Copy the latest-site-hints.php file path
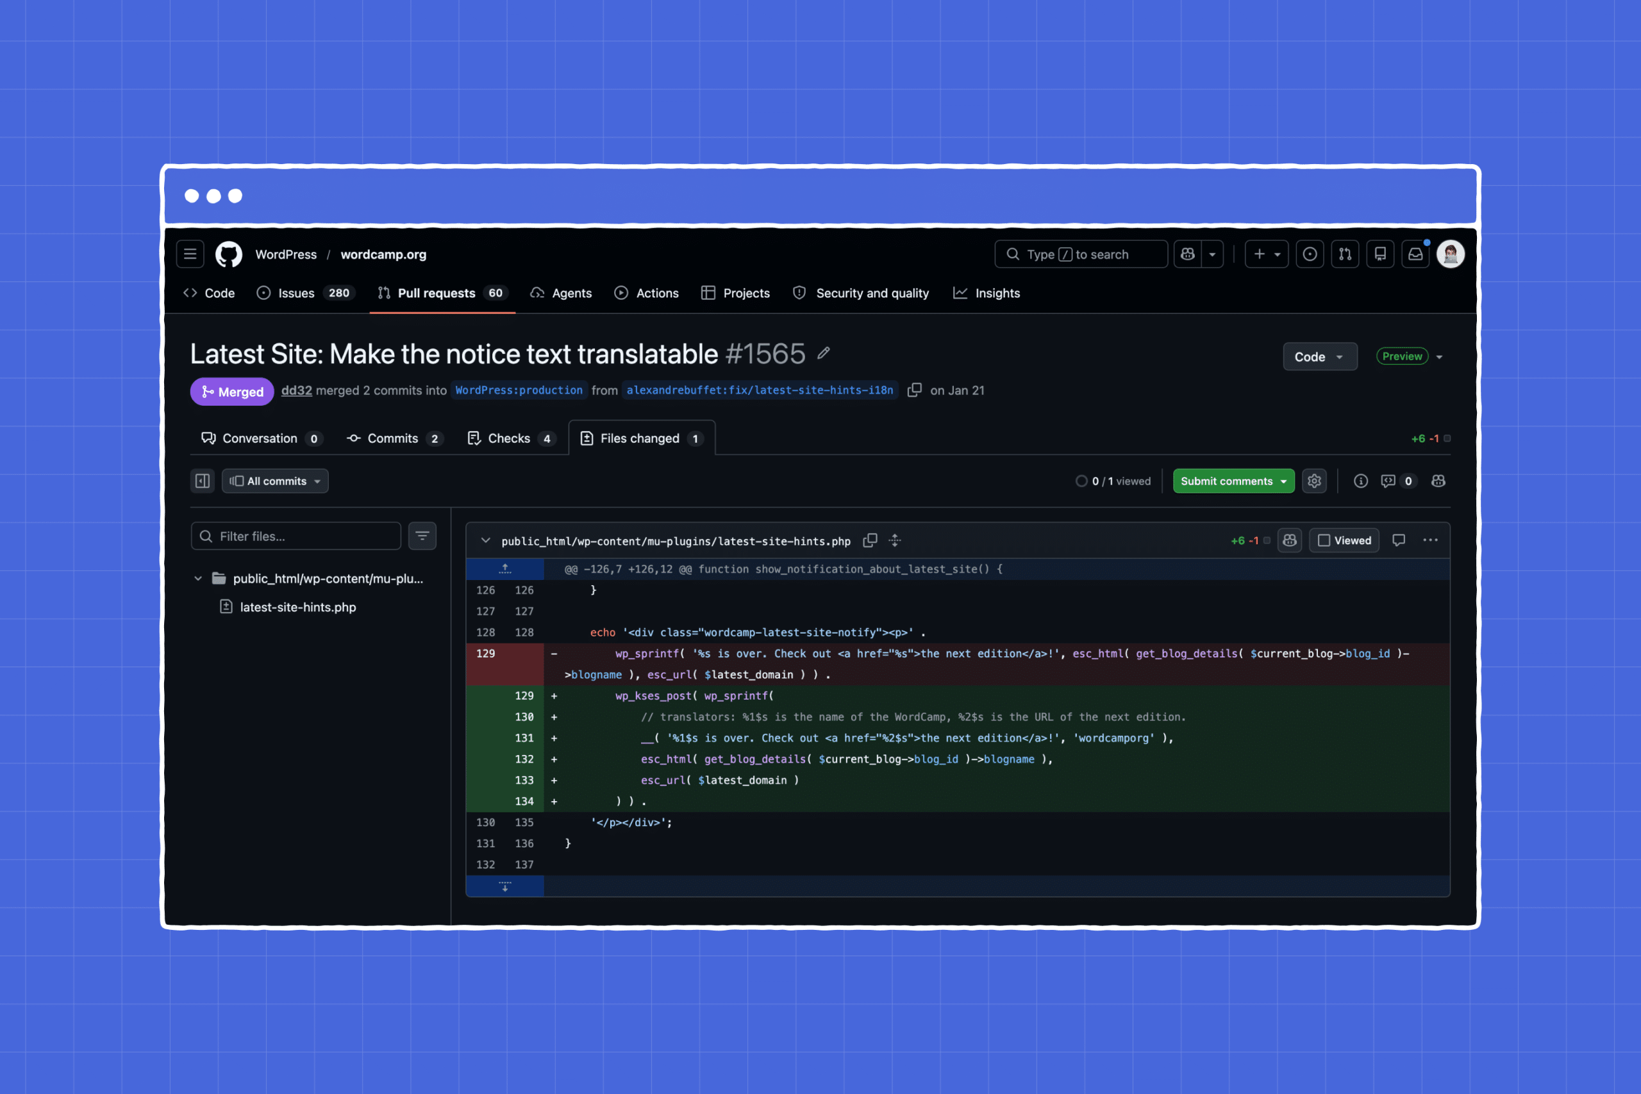The width and height of the screenshot is (1641, 1094). [870, 541]
